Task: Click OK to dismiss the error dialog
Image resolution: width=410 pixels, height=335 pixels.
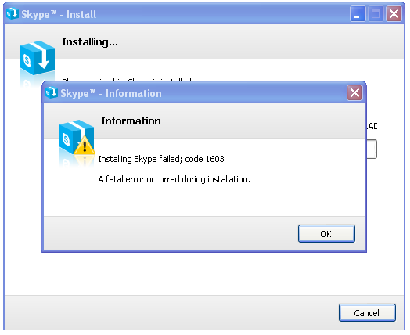Action: (326, 233)
